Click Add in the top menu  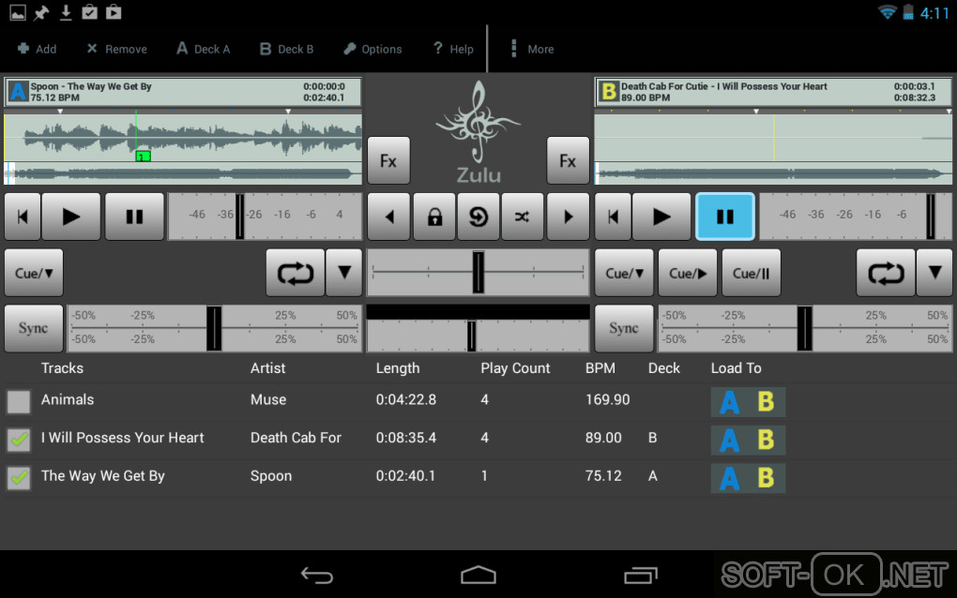[38, 49]
